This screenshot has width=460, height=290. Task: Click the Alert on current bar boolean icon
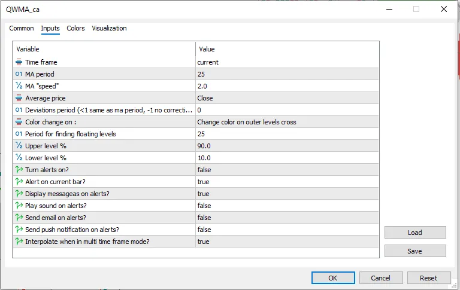[19, 182]
